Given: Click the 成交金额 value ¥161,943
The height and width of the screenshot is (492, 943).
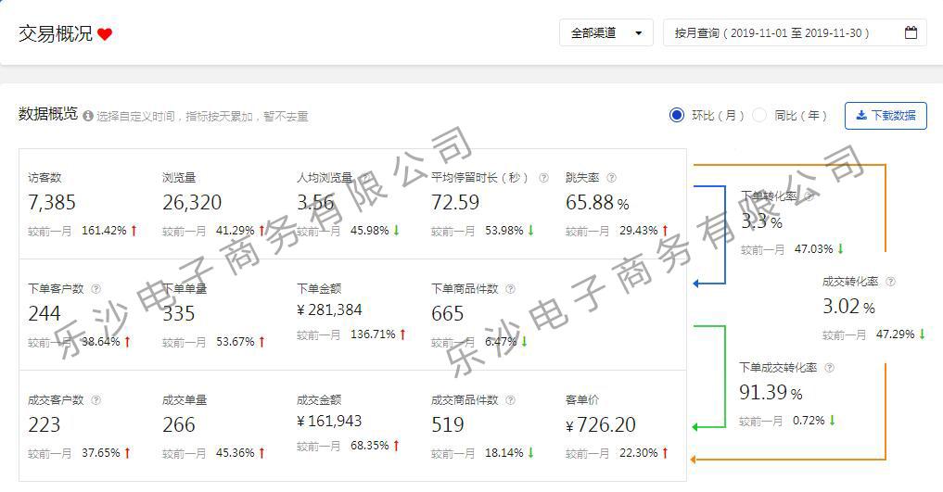Looking at the screenshot, I should pos(329,422).
